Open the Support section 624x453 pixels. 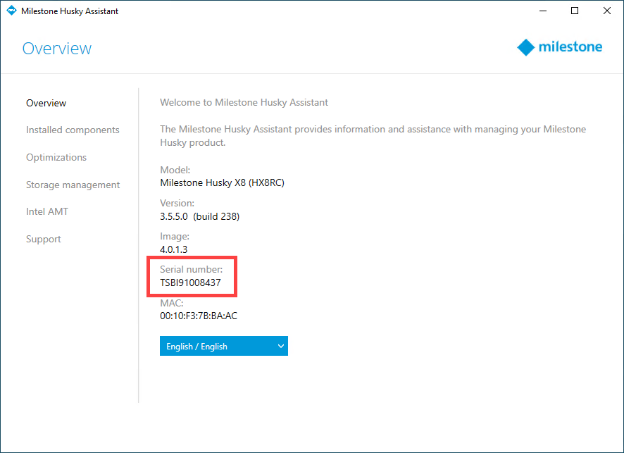[x=44, y=239]
